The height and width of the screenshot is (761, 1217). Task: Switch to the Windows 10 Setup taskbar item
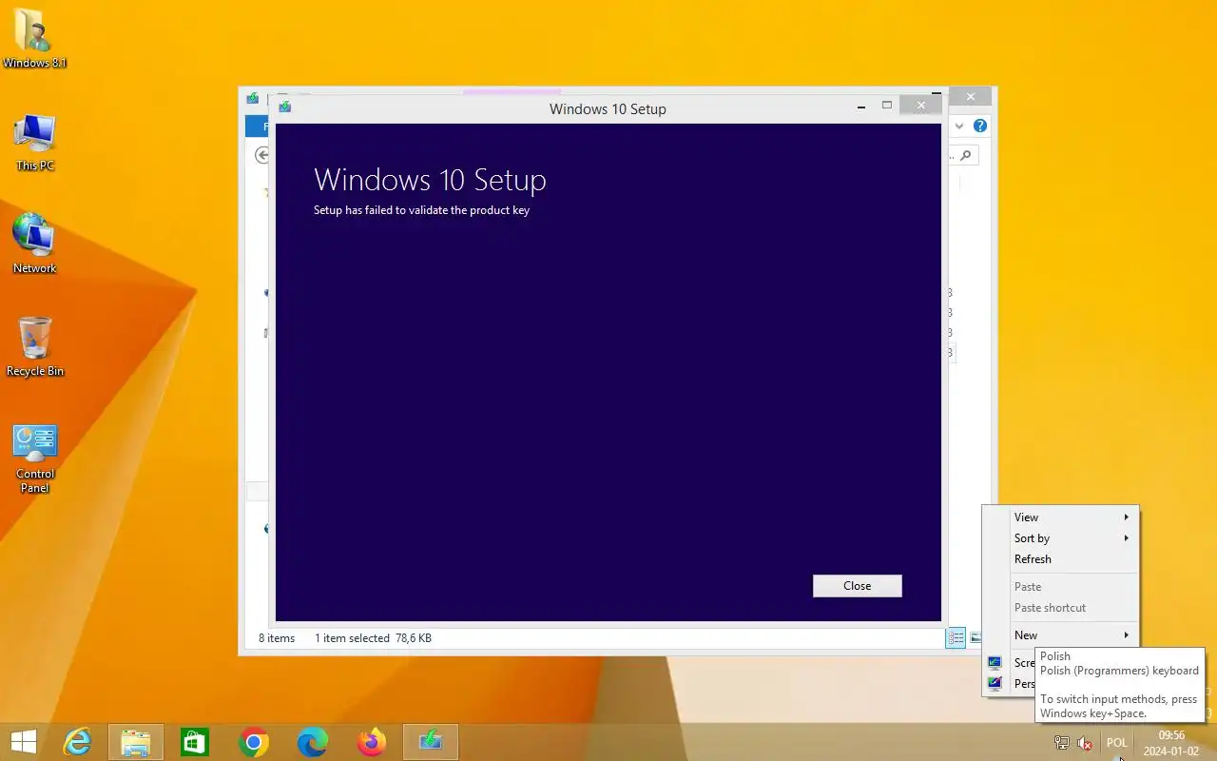[431, 742]
